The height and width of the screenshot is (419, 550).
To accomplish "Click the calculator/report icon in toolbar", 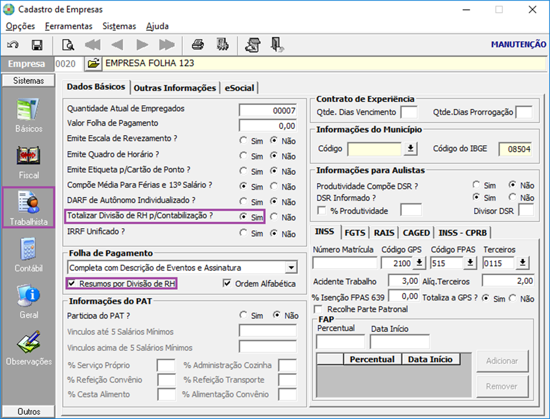I will pos(253,45).
